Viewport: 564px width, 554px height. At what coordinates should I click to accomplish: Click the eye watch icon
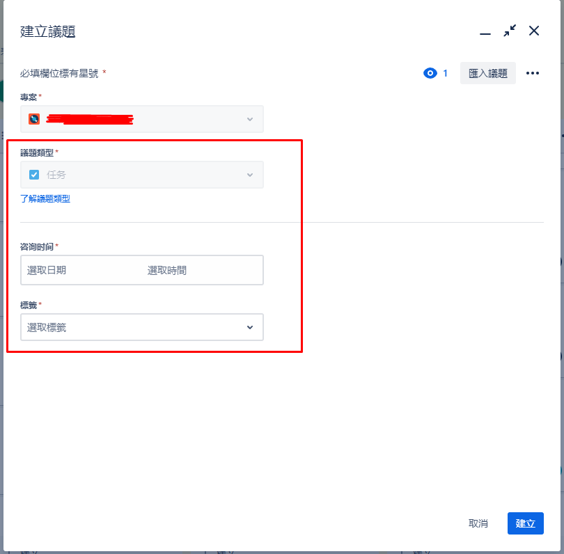click(x=430, y=73)
